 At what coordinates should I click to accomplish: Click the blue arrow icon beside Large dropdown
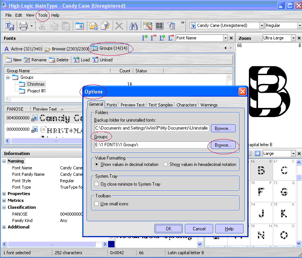tap(257, 153)
